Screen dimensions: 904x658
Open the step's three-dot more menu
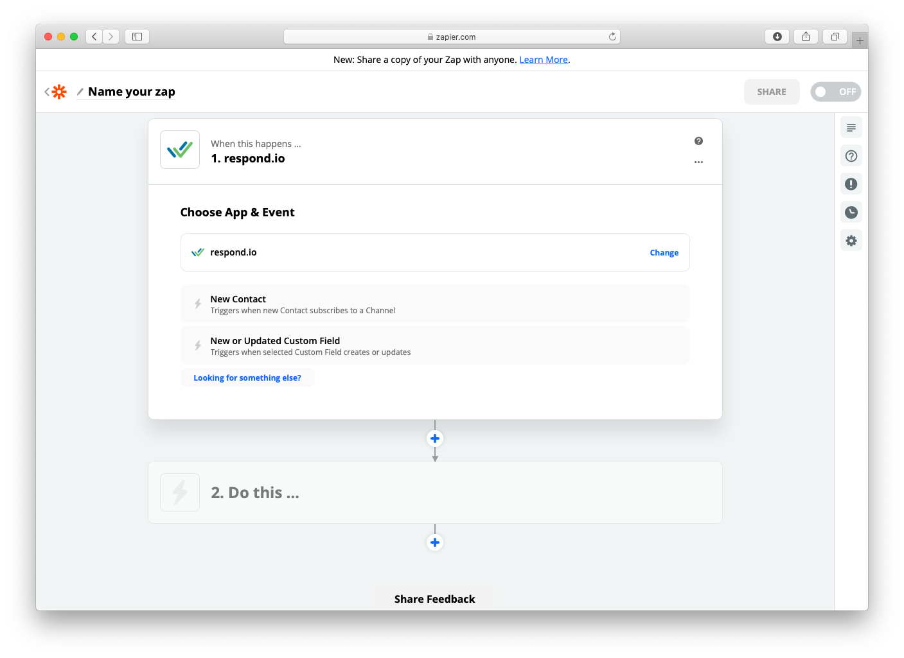(x=698, y=162)
